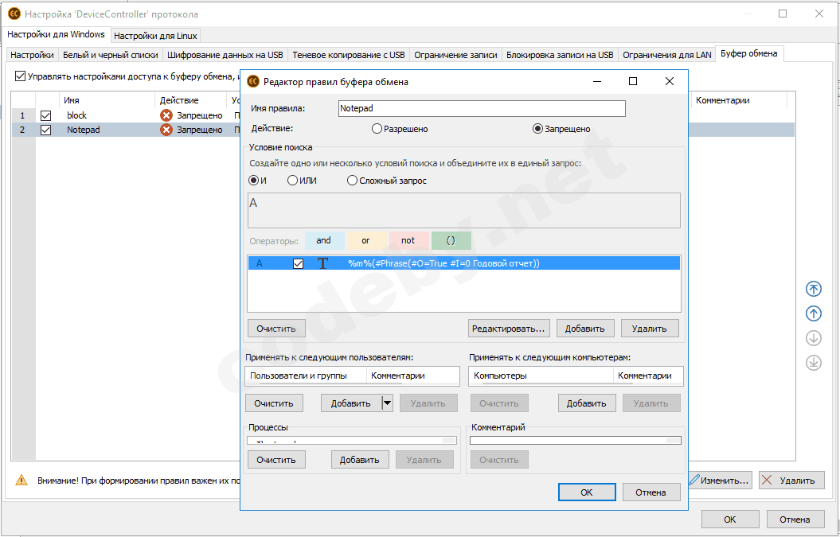Click Изменить... button in main window
840x537 pixels.
(x=720, y=481)
